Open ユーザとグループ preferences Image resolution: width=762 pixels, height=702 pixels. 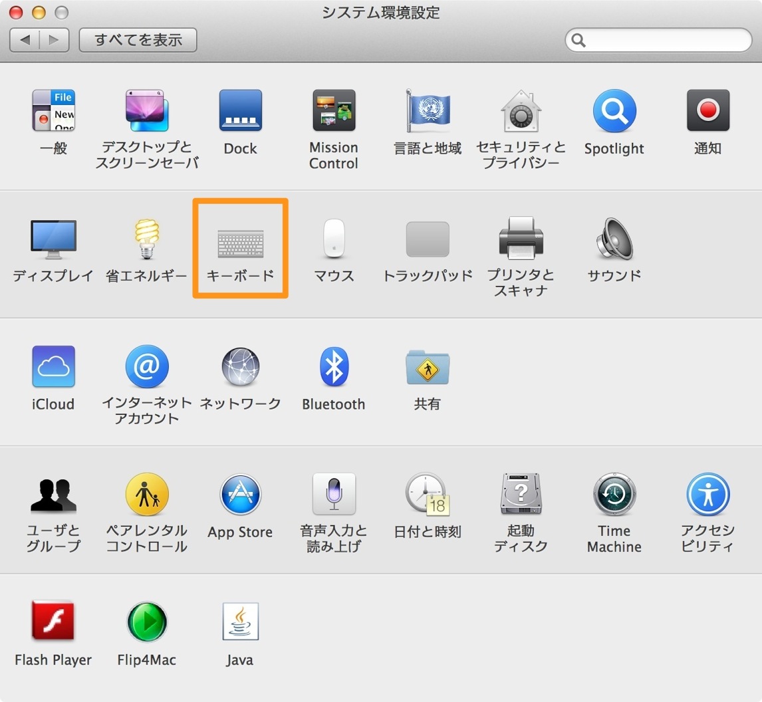click(53, 495)
